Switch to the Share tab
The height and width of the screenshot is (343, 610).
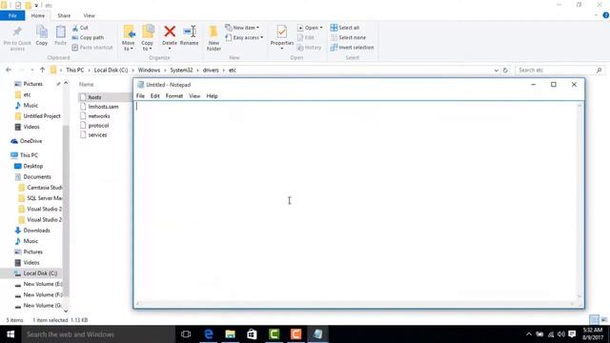point(64,15)
